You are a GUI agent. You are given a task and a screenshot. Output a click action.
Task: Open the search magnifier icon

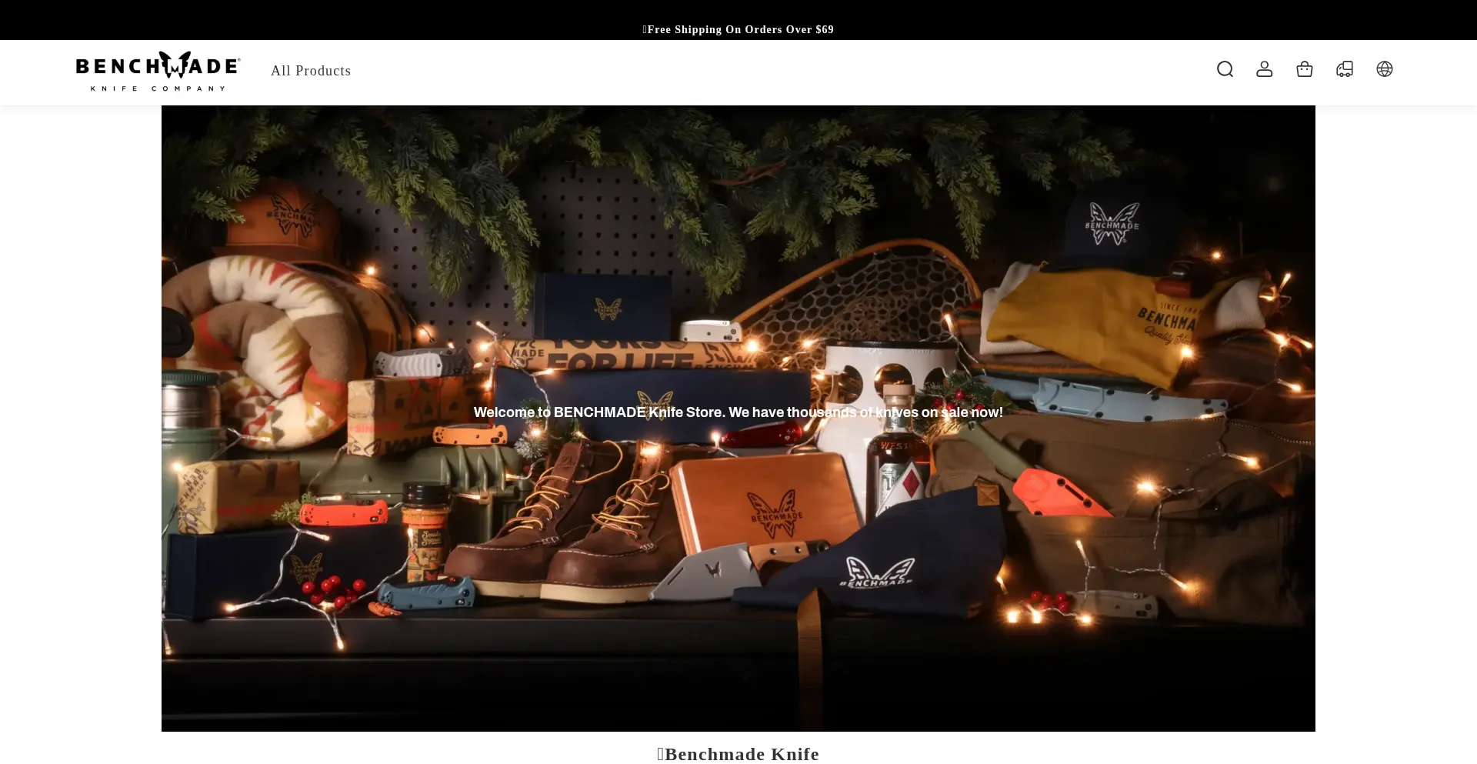[1225, 69]
